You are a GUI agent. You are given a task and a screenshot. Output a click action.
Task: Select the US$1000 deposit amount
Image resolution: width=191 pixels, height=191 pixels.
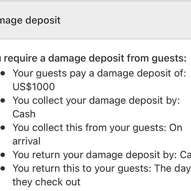tap(34, 87)
